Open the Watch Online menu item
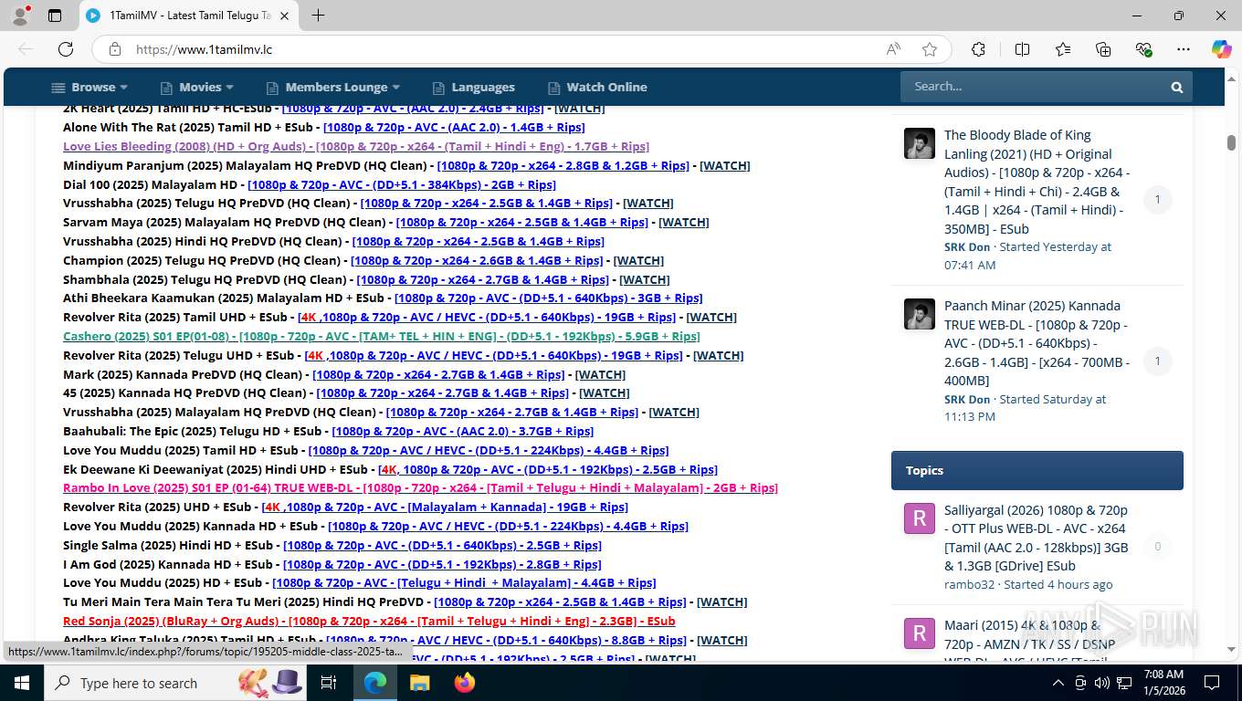1242x701 pixels. click(597, 87)
